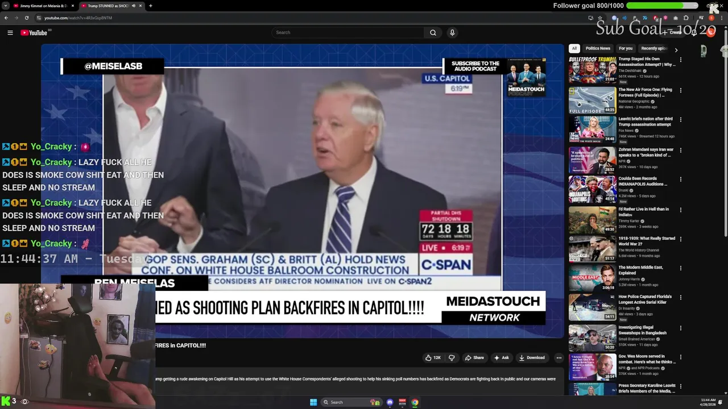
Task: Click the Share button under video
Action: pos(474,358)
